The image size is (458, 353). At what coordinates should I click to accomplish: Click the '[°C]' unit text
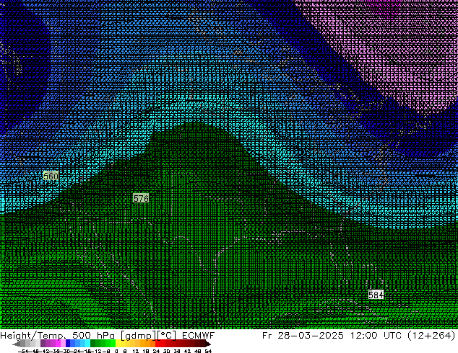[167, 336]
